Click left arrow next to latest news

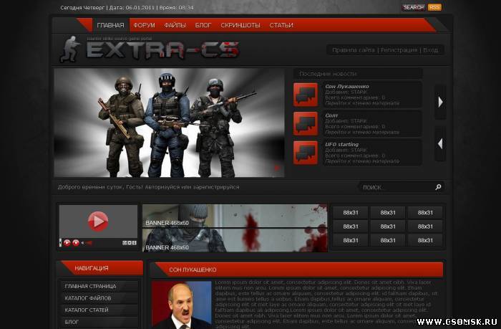tap(440, 144)
